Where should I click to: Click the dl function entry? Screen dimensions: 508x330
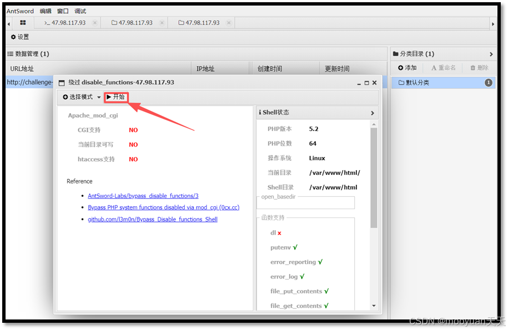click(276, 233)
